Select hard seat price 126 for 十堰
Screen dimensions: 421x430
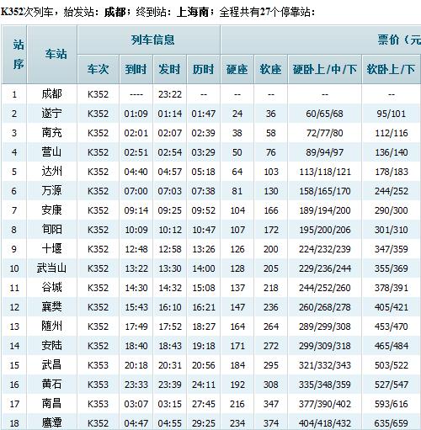[237, 249]
